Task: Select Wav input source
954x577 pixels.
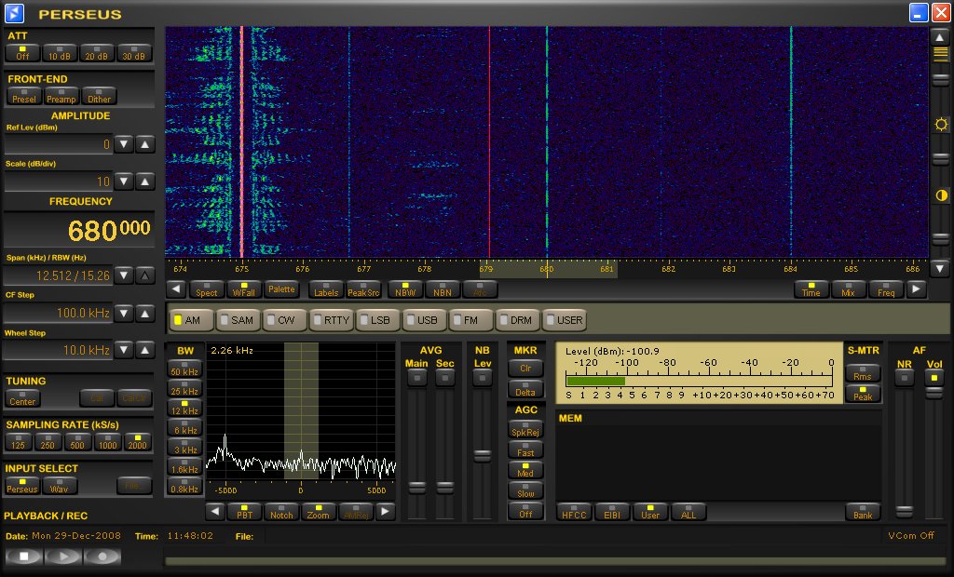Action: 60,486
